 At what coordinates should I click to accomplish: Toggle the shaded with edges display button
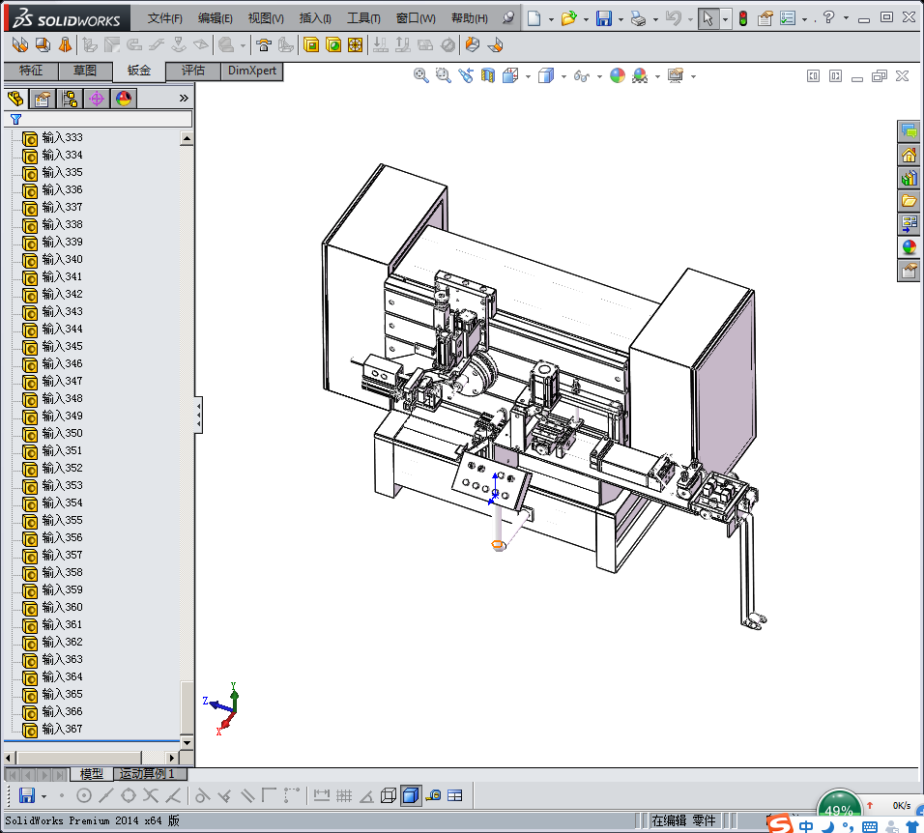pyautogui.click(x=410, y=796)
